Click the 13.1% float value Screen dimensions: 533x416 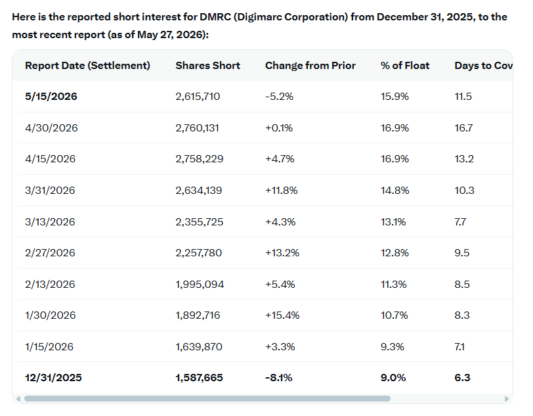click(393, 221)
